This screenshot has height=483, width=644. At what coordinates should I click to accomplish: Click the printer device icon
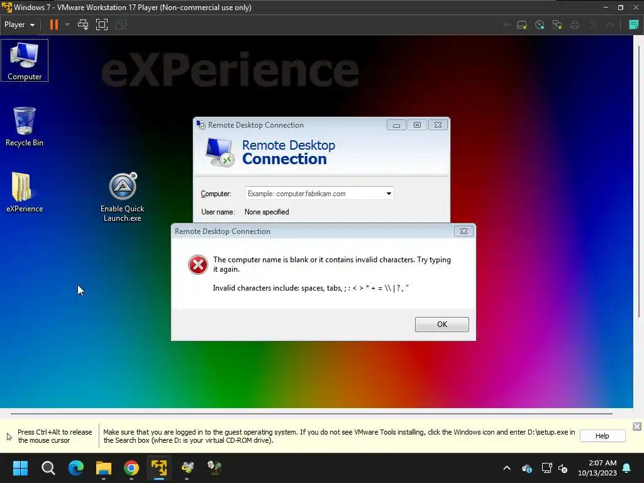tap(575, 25)
